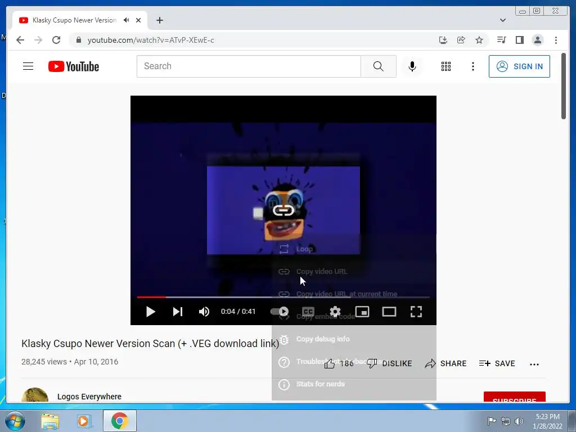Image resolution: width=576 pixels, height=432 pixels.
Task: Enter full screen mode
Action: click(x=416, y=312)
